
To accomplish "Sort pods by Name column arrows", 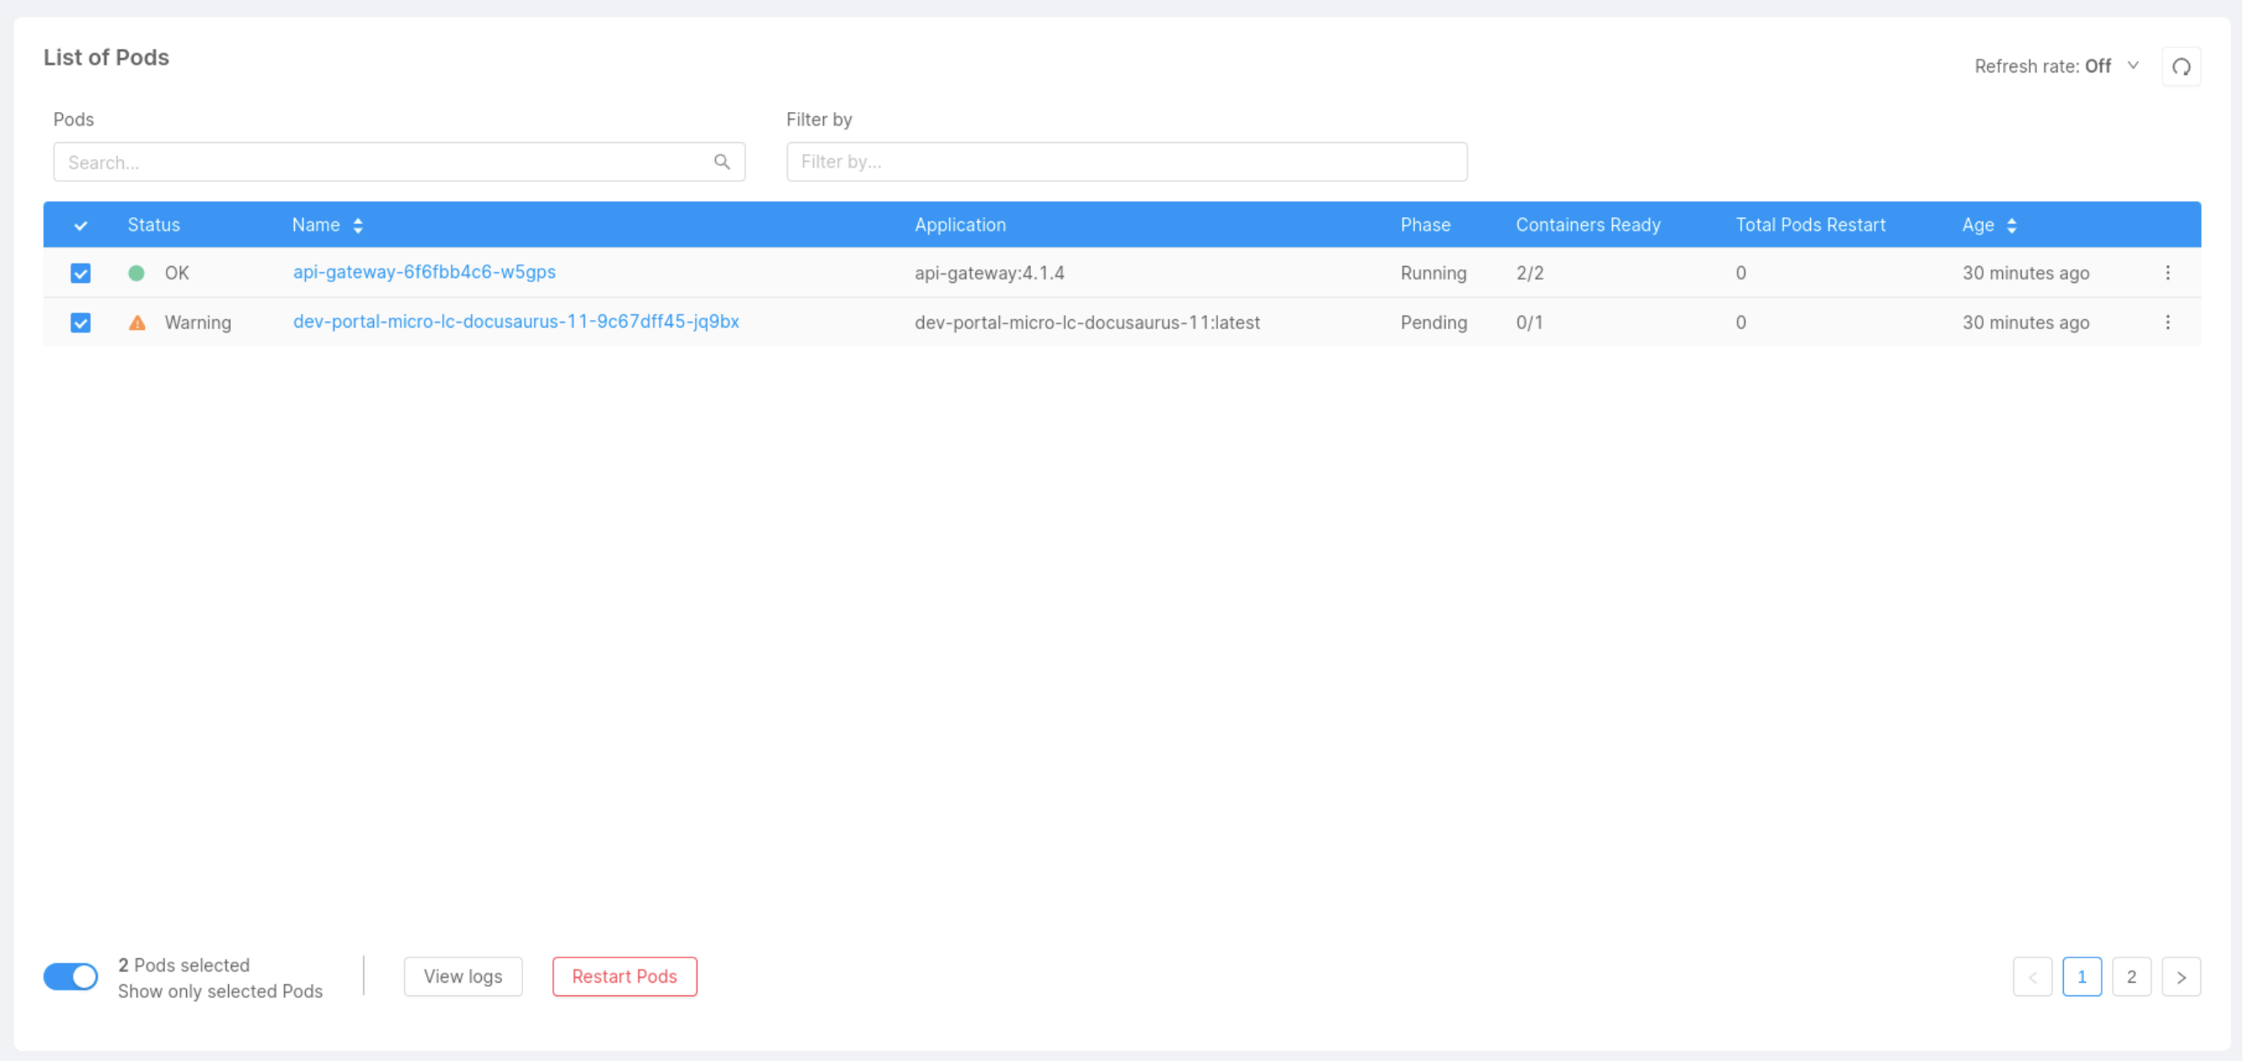I will pyautogui.click(x=358, y=226).
